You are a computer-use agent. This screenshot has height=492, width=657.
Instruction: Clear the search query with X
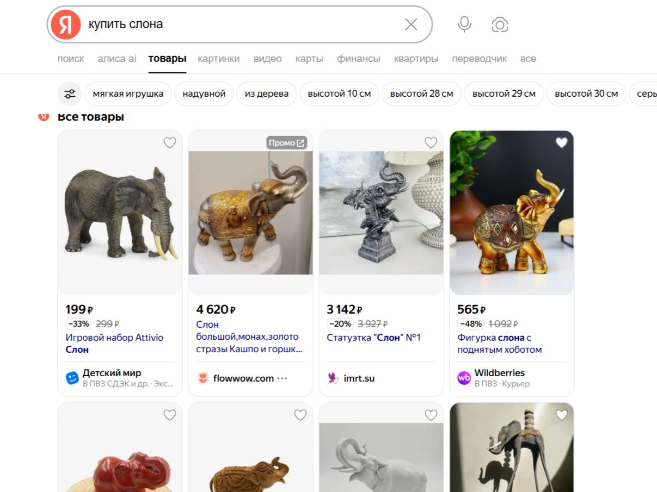411,24
